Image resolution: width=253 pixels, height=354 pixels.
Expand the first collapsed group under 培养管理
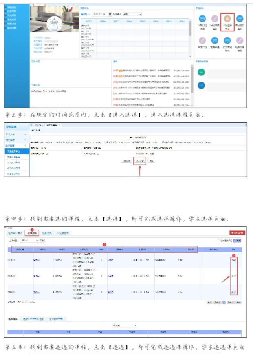tap(17, 134)
